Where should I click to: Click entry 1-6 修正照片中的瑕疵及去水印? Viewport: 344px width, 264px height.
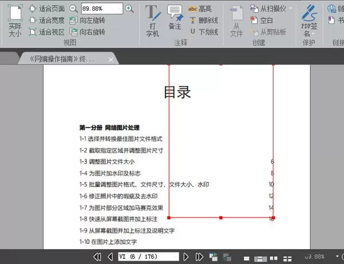coord(119,196)
